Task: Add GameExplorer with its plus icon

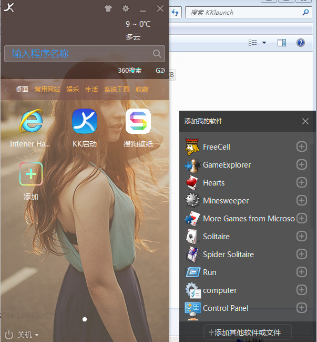Action: 302,164
